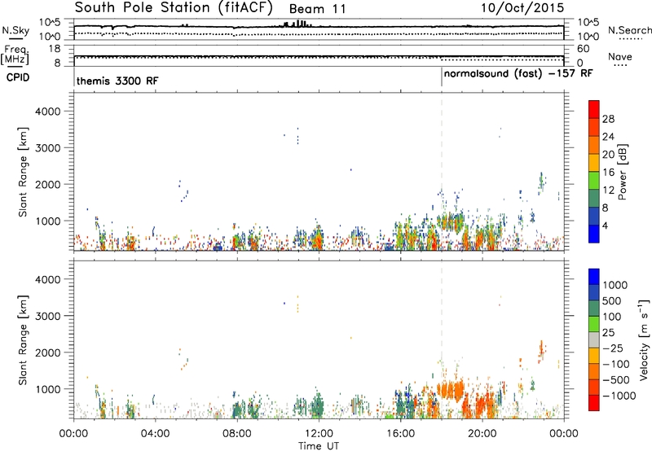Click the '3000' tick of the velocity panel
The width and height of the screenshot is (652, 451).
(48, 316)
